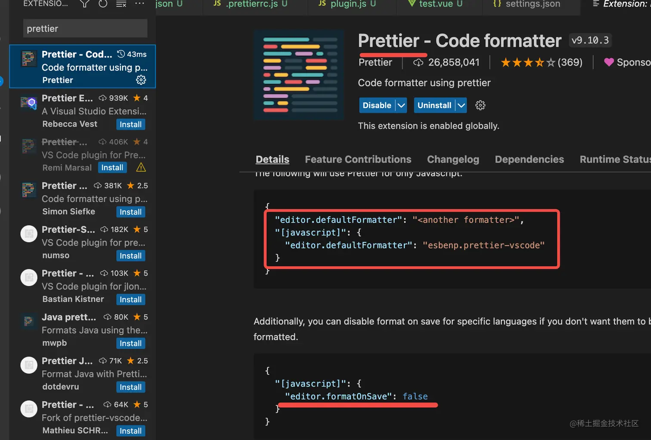Click the 'Prettier - Code formatter' heading
Image resolution: width=651 pixels, height=440 pixels.
[460, 41]
